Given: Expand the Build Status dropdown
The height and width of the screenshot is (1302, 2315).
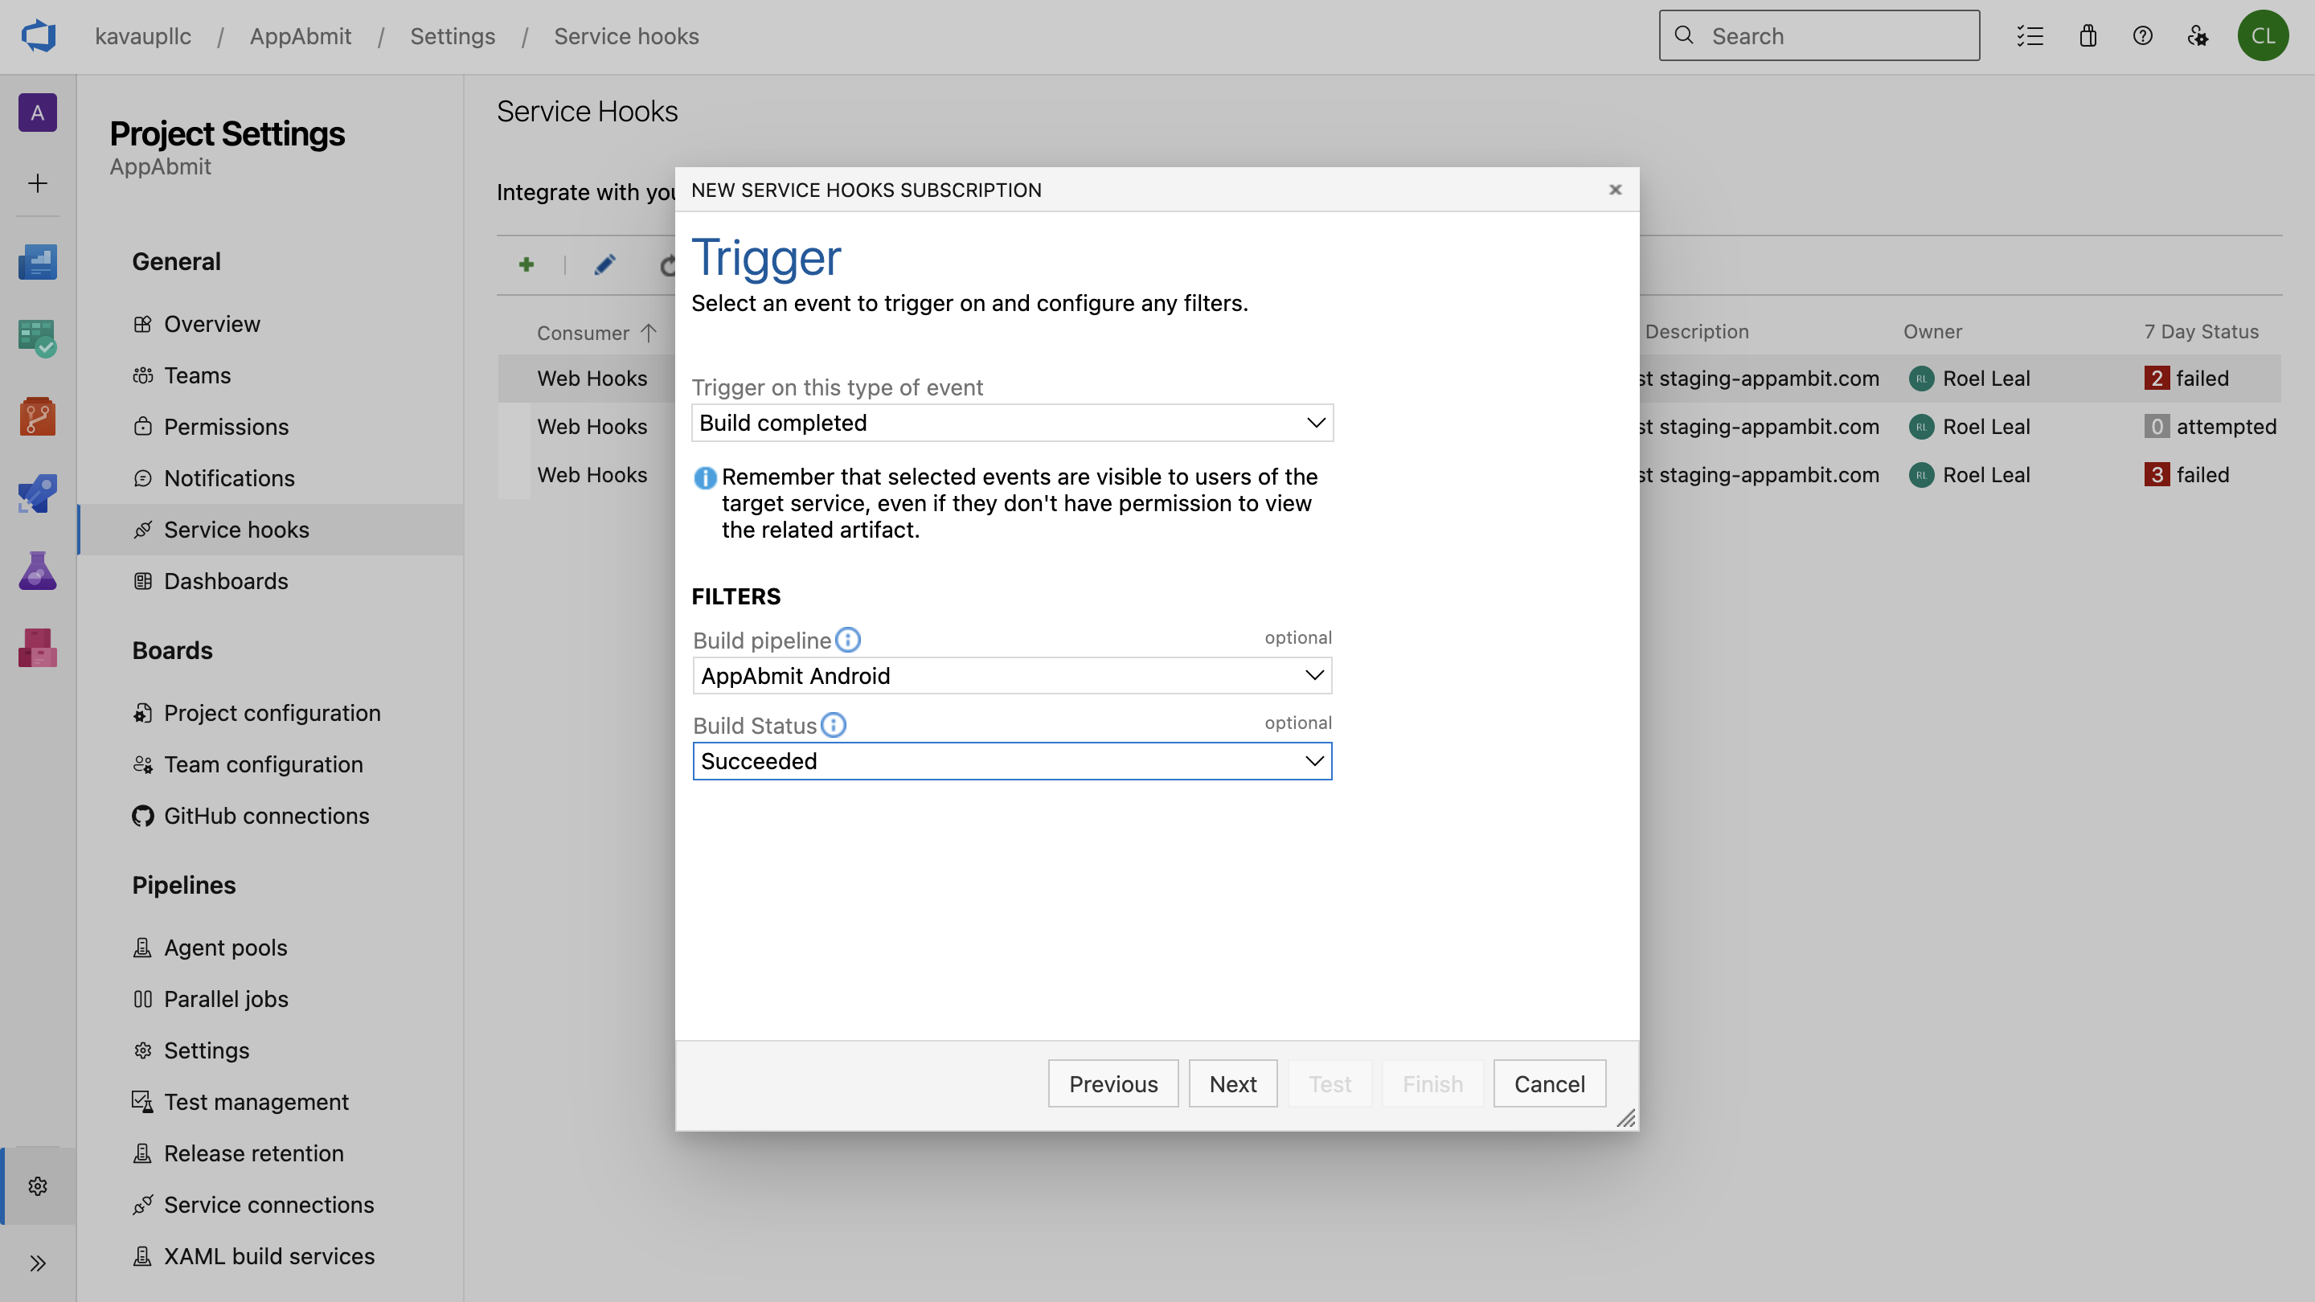Looking at the screenshot, I should click(x=1012, y=761).
